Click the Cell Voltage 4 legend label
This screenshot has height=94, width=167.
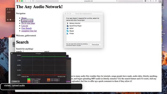point(55,81)
